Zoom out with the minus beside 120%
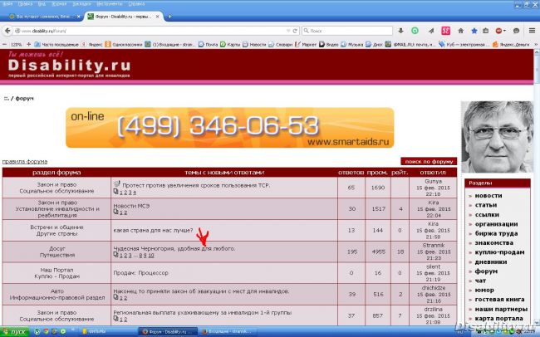This screenshot has width=540, height=337. point(4,44)
